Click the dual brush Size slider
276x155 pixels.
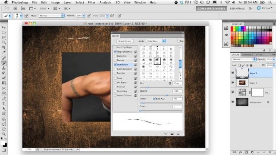(161, 87)
